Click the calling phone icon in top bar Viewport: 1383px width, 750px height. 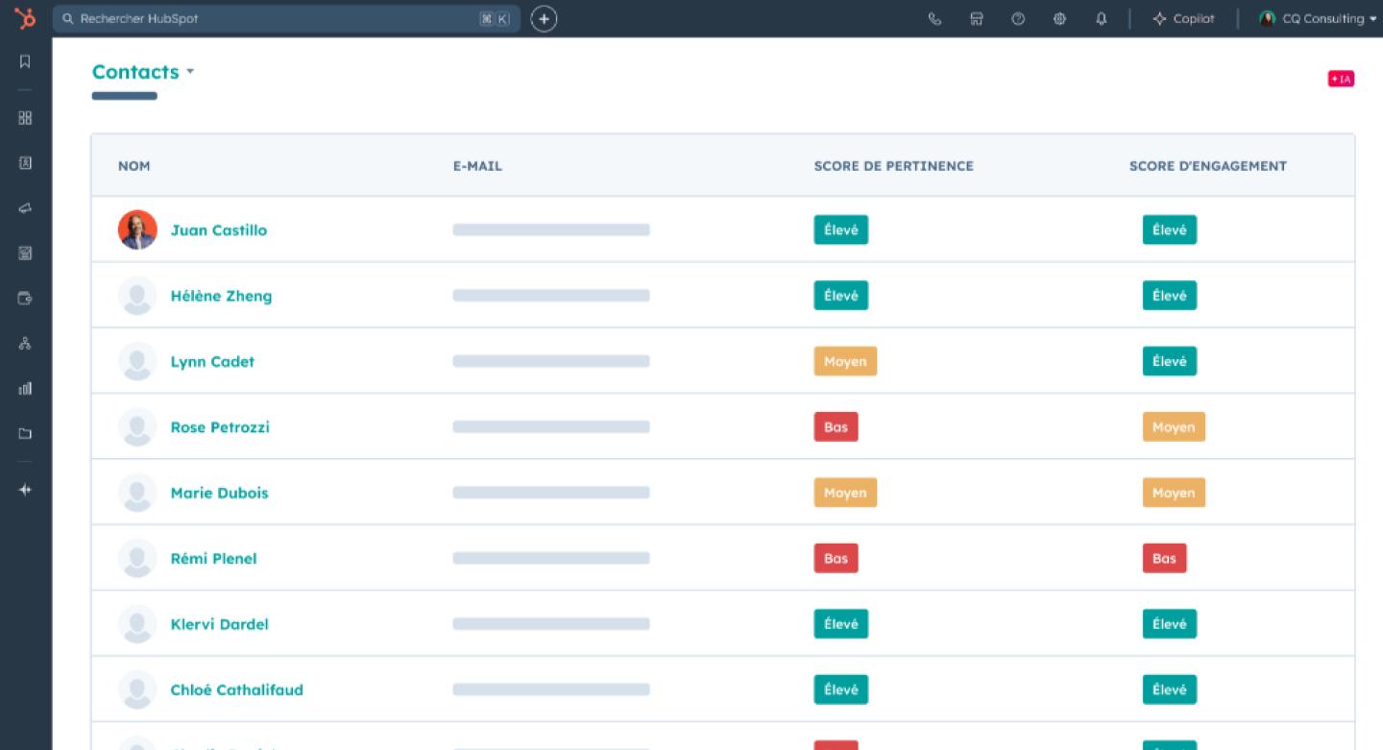[x=934, y=18]
